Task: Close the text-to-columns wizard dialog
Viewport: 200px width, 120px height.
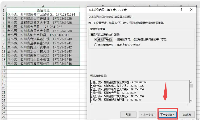Action: 191,10
